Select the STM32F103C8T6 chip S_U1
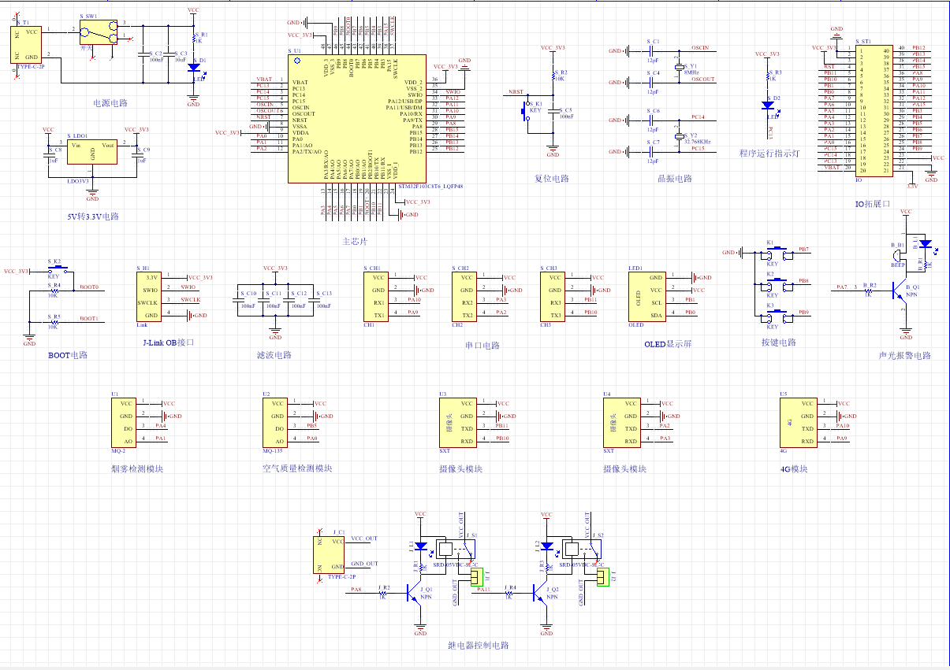The height and width of the screenshot is (670, 950). point(358,119)
